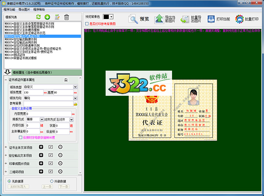Enable 是否打印参考背景图 checkbox
The width and height of the screenshot is (264, 196).
[87, 23]
